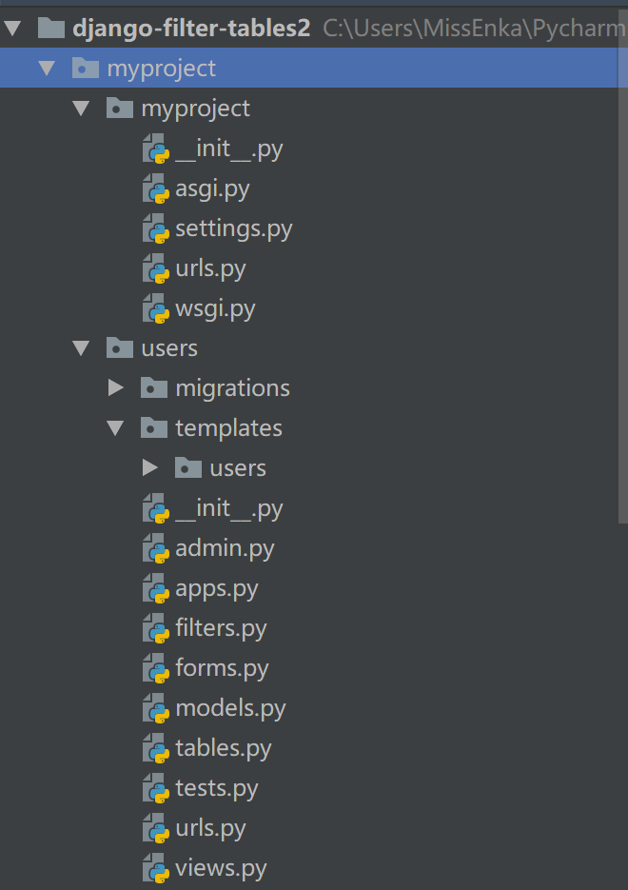Click the Python file icon of filters.py
The width and height of the screenshot is (628, 890).
[156, 628]
